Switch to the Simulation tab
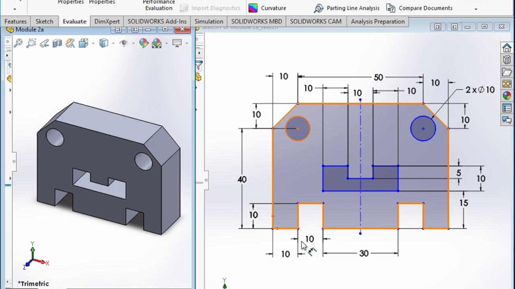The height and width of the screenshot is (289, 515). point(209,21)
